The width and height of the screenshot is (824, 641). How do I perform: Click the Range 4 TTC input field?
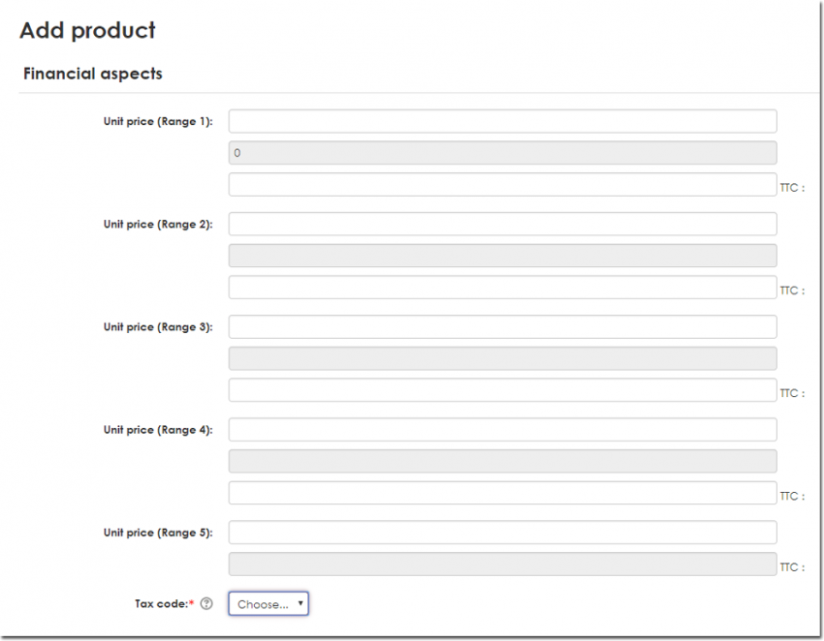(x=502, y=493)
